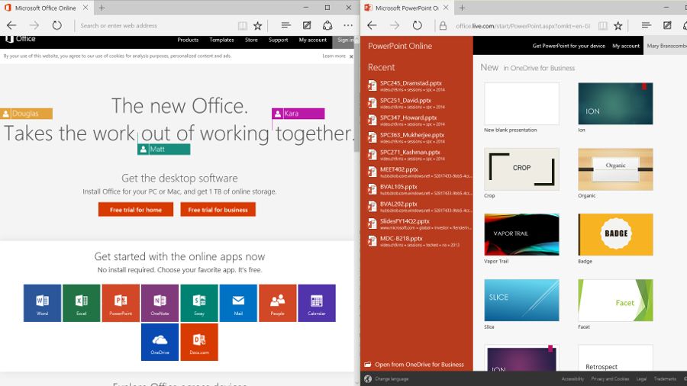Image resolution: width=687 pixels, height=386 pixels.
Task: Refresh the PowerPoint Online page
Action: [417, 25]
